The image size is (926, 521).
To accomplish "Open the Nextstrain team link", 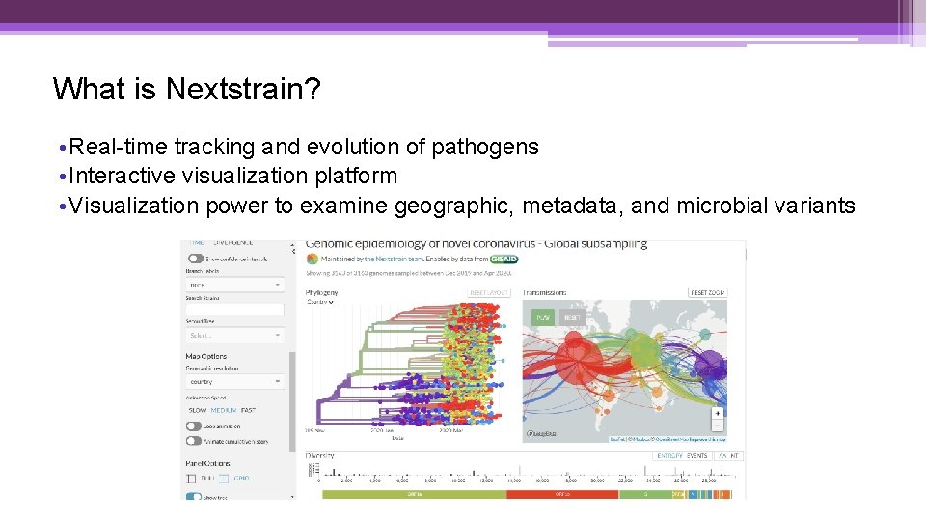I will pyautogui.click(x=394, y=259).
